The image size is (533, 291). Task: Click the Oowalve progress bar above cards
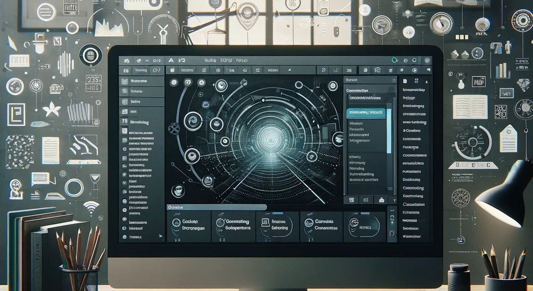point(216,207)
